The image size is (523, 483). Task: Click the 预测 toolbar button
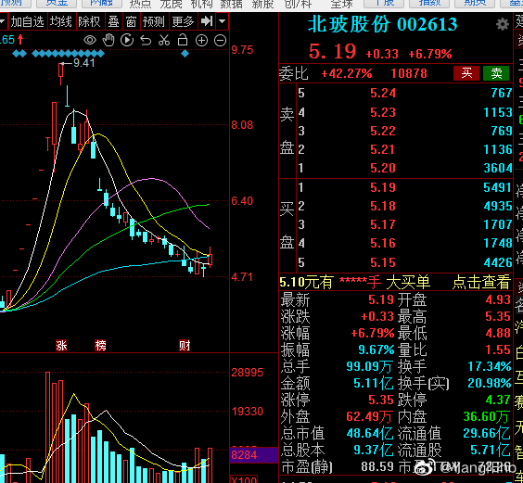[153, 21]
